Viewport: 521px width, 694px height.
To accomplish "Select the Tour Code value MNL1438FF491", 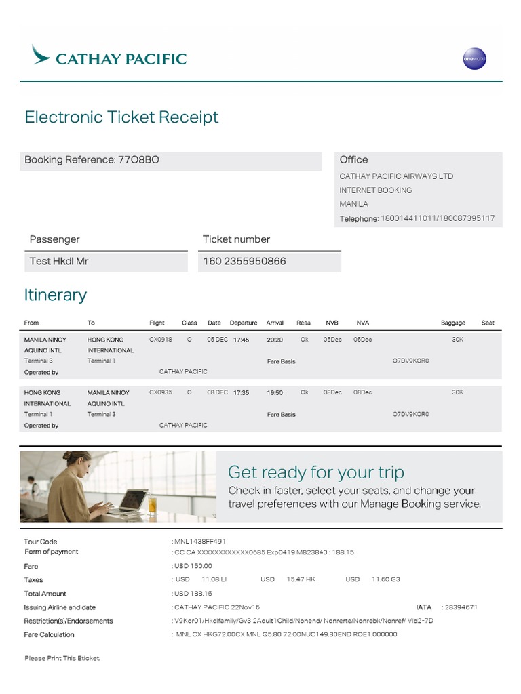I will tap(200, 542).
